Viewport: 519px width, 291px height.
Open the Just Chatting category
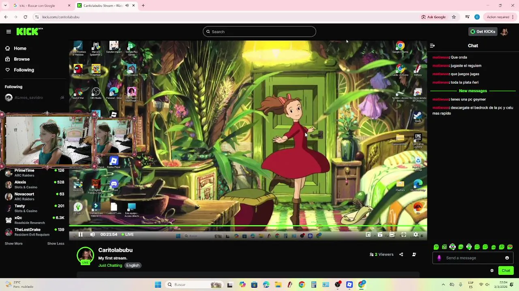click(x=110, y=266)
